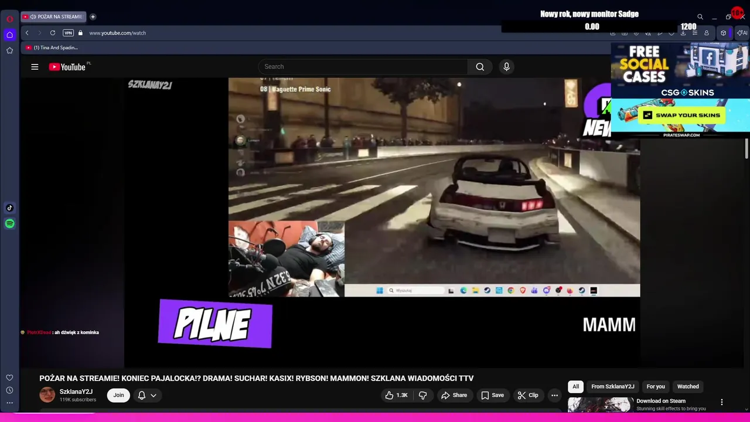The width and height of the screenshot is (750, 422).
Task: Create a Clip of the video
Action: point(528,395)
